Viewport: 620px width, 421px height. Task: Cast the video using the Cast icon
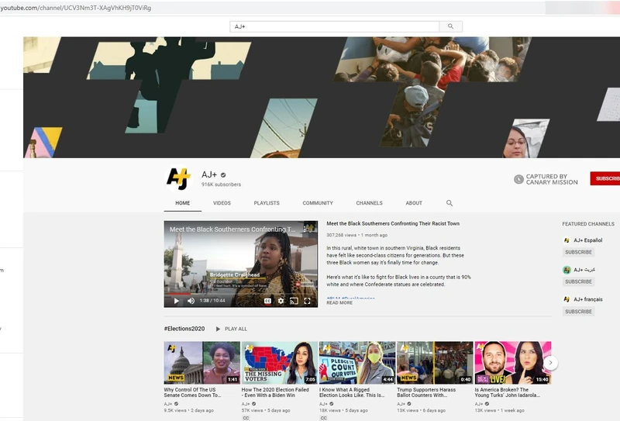(x=294, y=301)
